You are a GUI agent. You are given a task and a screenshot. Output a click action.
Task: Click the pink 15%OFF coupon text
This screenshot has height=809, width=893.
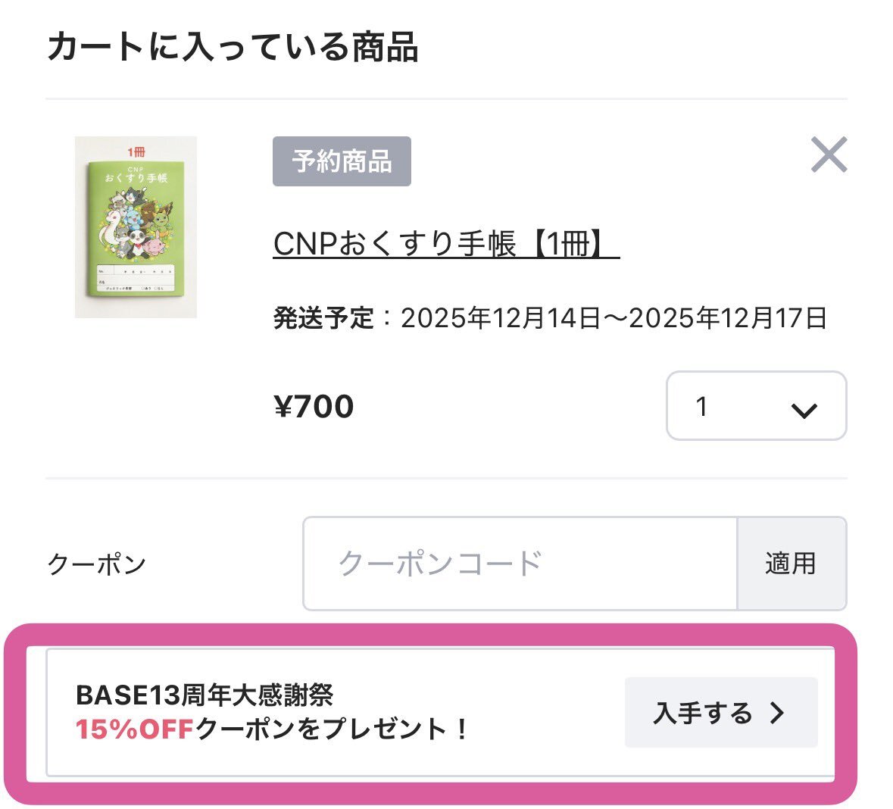click(x=135, y=729)
